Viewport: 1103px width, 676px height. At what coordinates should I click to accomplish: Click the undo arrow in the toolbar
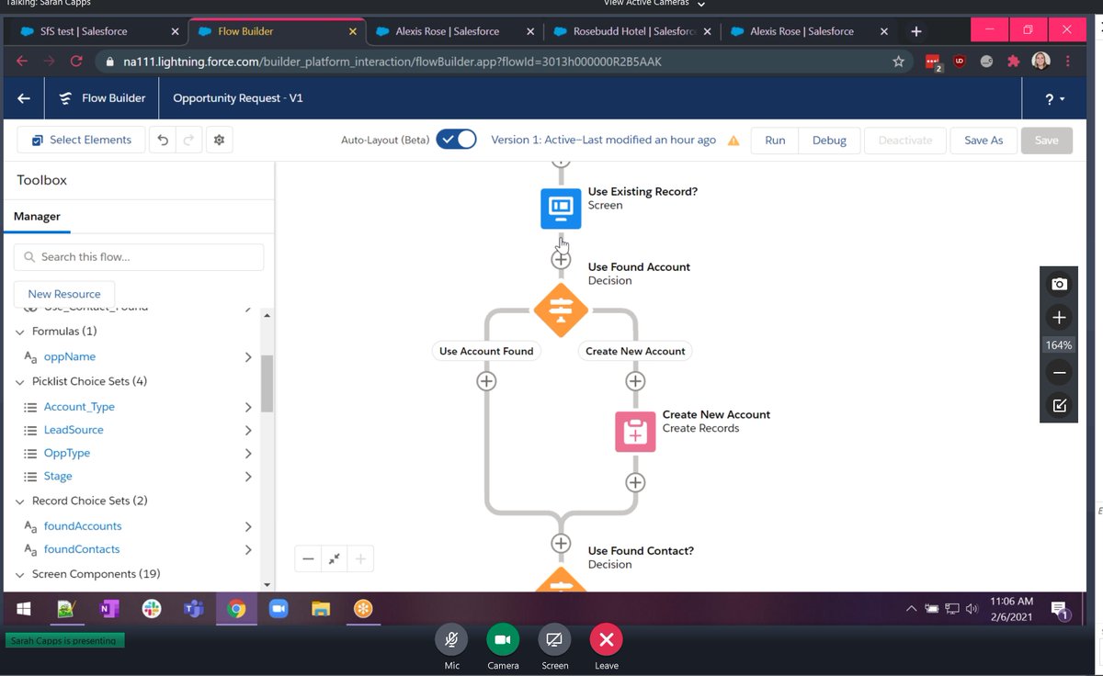pyautogui.click(x=163, y=140)
